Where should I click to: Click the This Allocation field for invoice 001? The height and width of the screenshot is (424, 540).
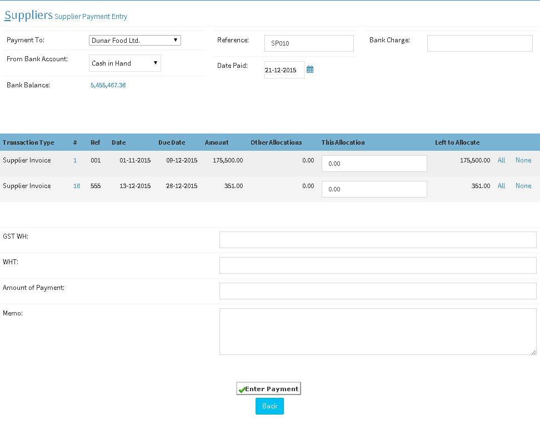click(x=374, y=163)
